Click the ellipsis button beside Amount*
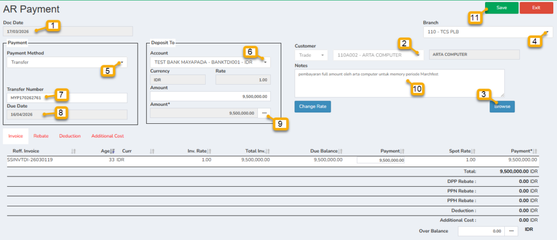This screenshot has height=240, width=557. 264,113
